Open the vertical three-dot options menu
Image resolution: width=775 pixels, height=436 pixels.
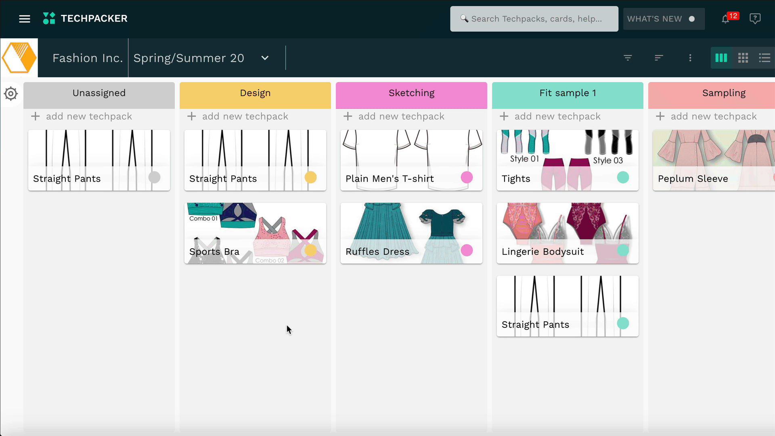pos(690,58)
